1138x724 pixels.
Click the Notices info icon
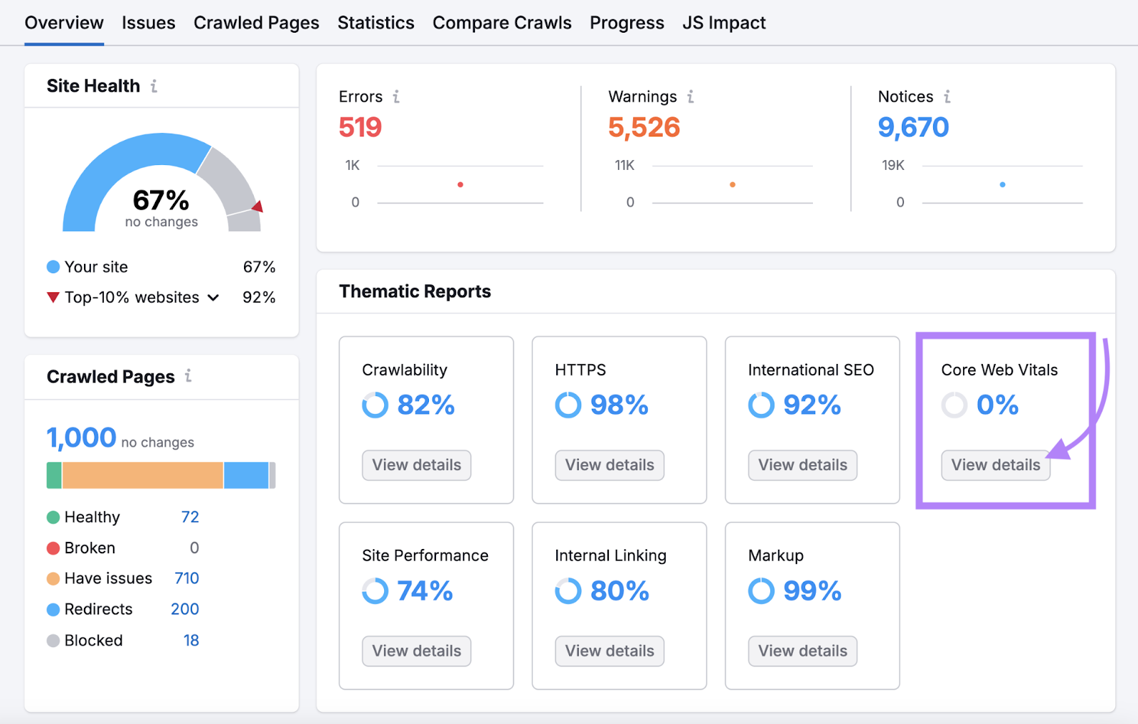pyautogui.click(x=947, y=96)
